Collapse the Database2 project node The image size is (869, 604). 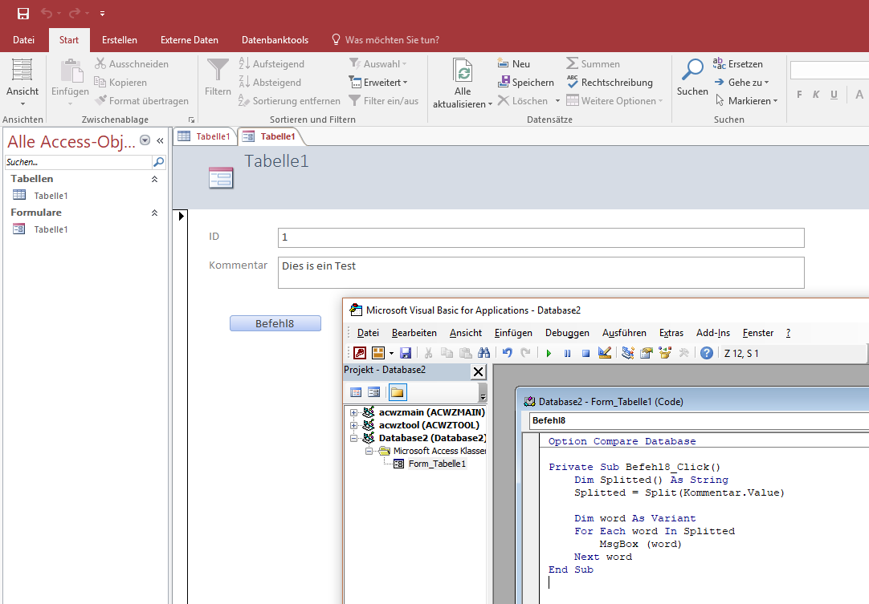353,439
